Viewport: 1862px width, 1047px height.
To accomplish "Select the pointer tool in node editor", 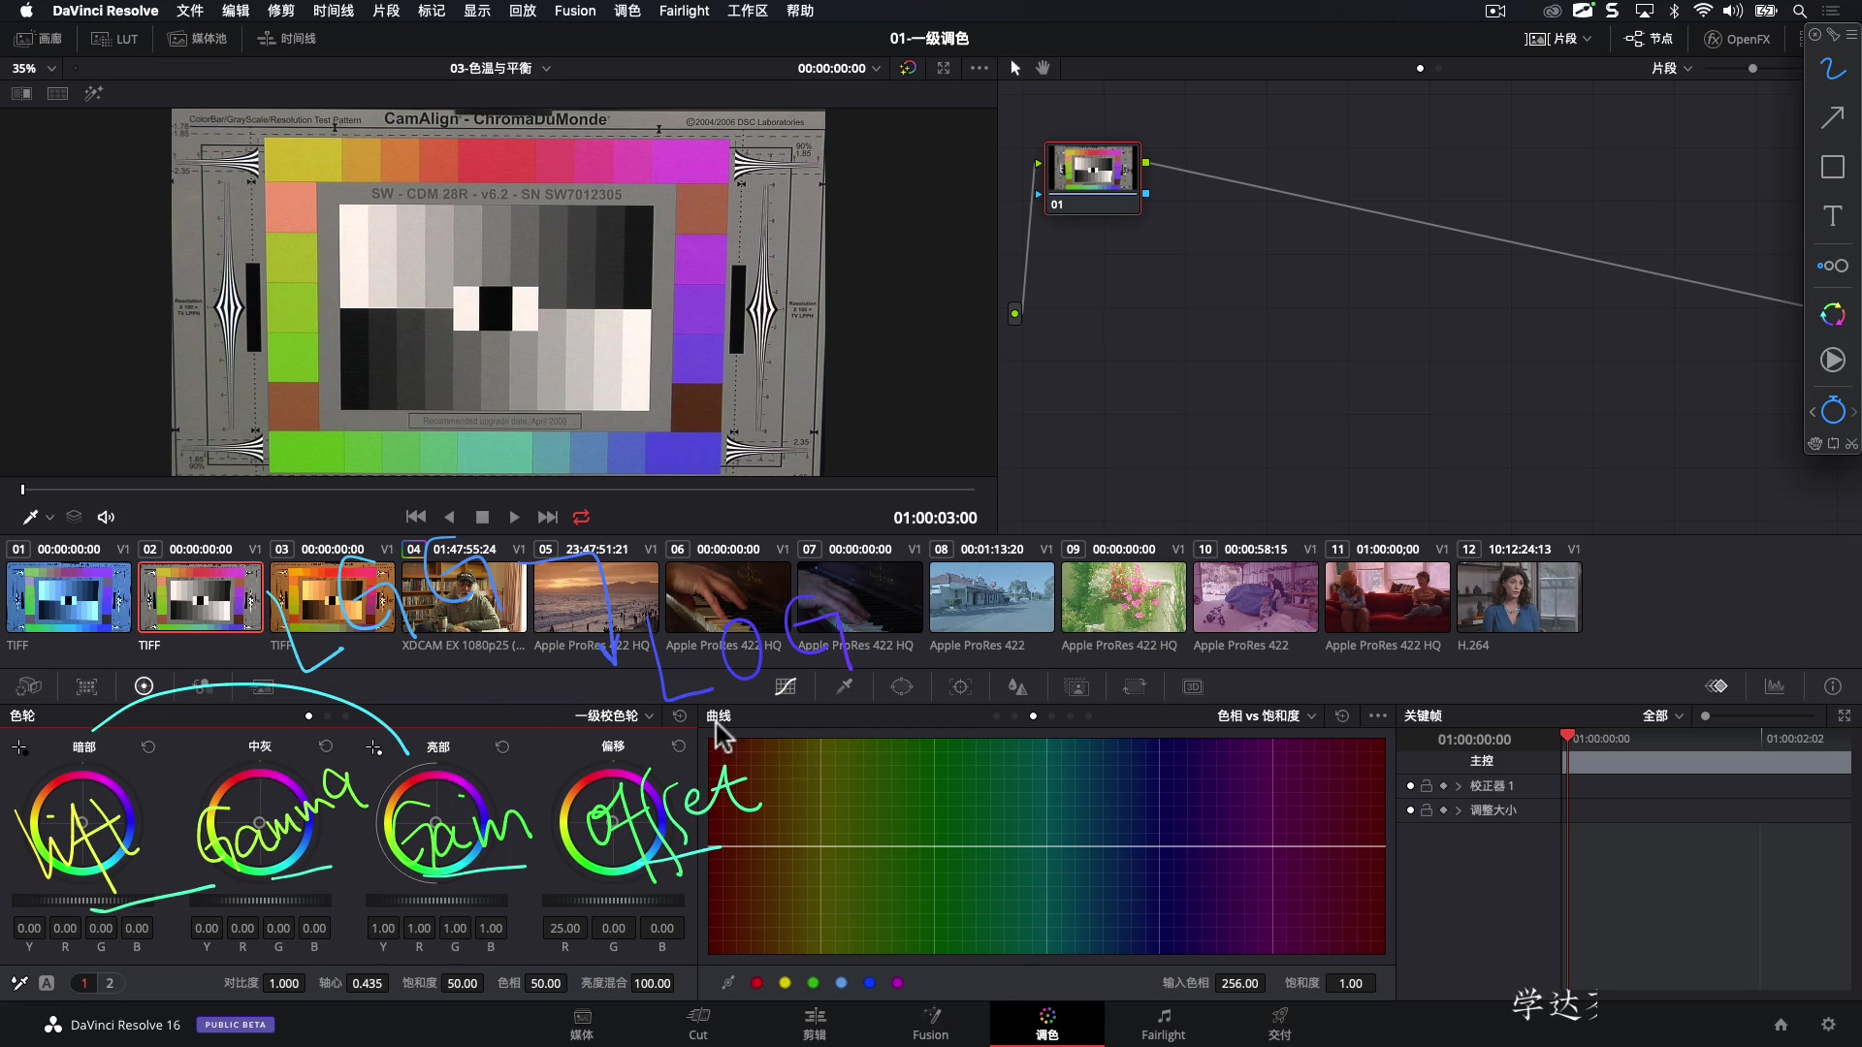I will point(1015,68).
